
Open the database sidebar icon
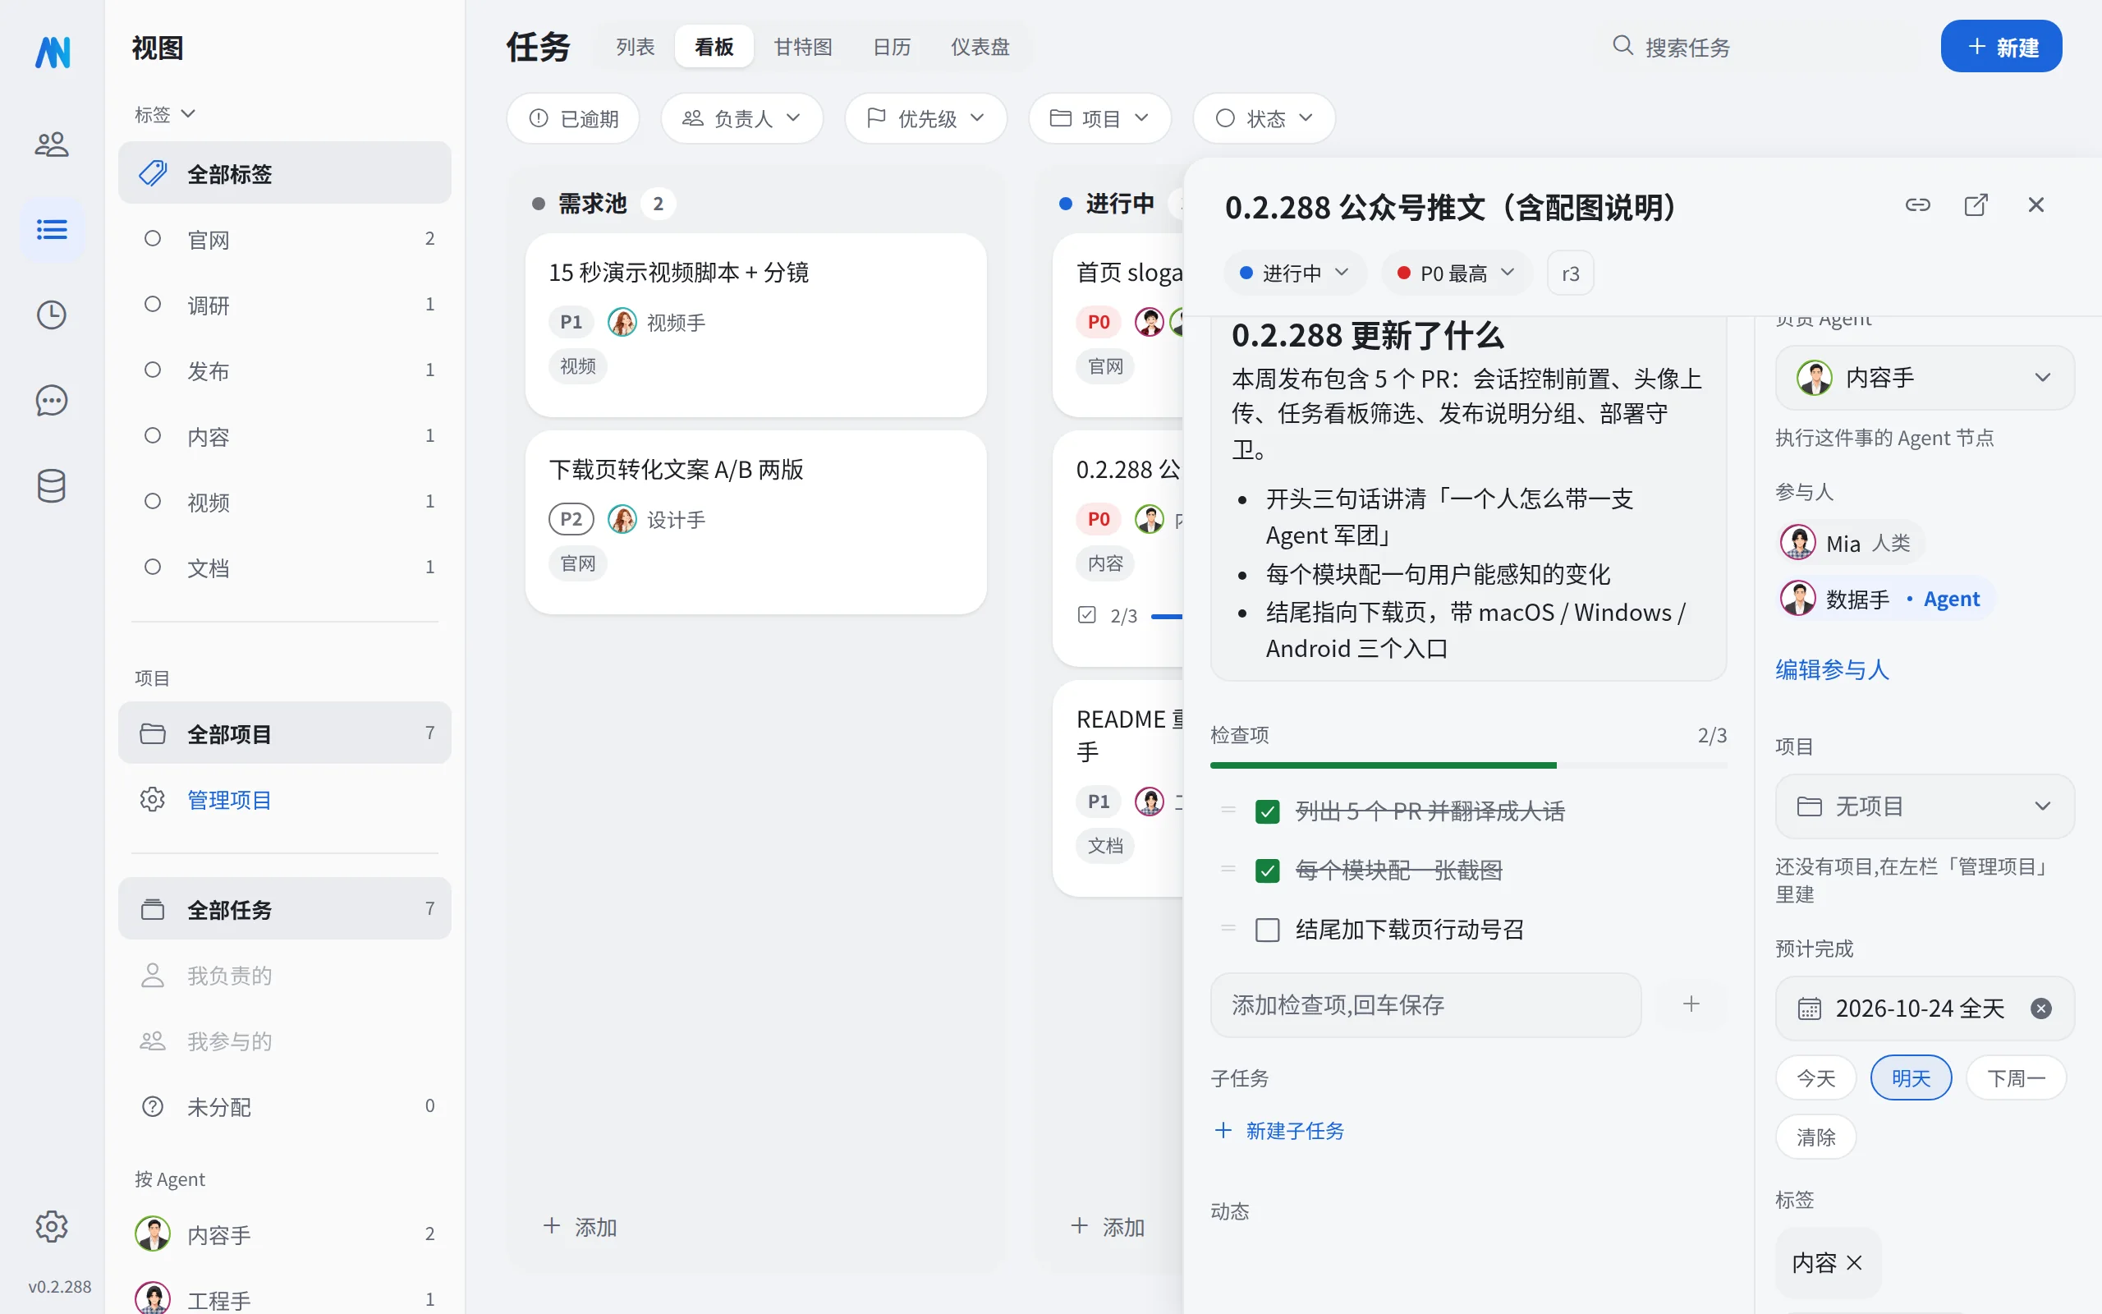52,486
